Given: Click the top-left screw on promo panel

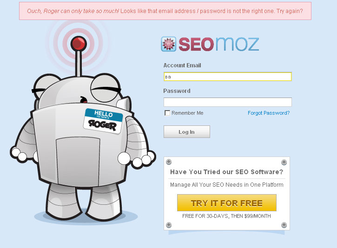Looking at the screenshot, I should (x=169, y=162).
